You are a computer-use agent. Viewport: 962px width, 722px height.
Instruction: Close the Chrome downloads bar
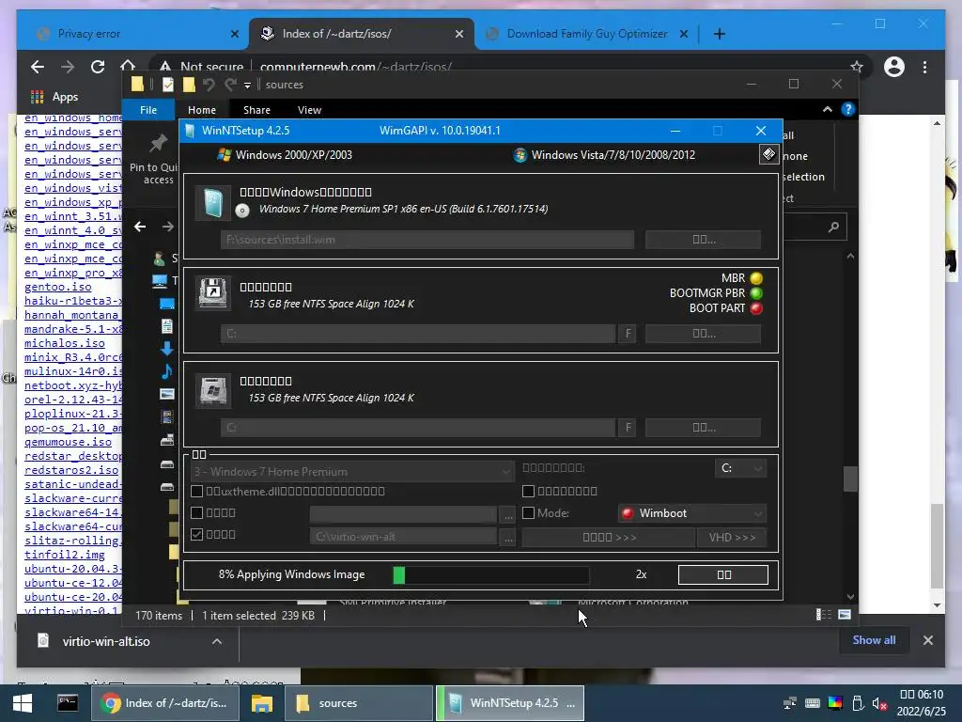pos(927,640)
